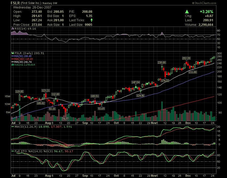
Task: Click the 147.54 price annotation
Action: point(136,82)
